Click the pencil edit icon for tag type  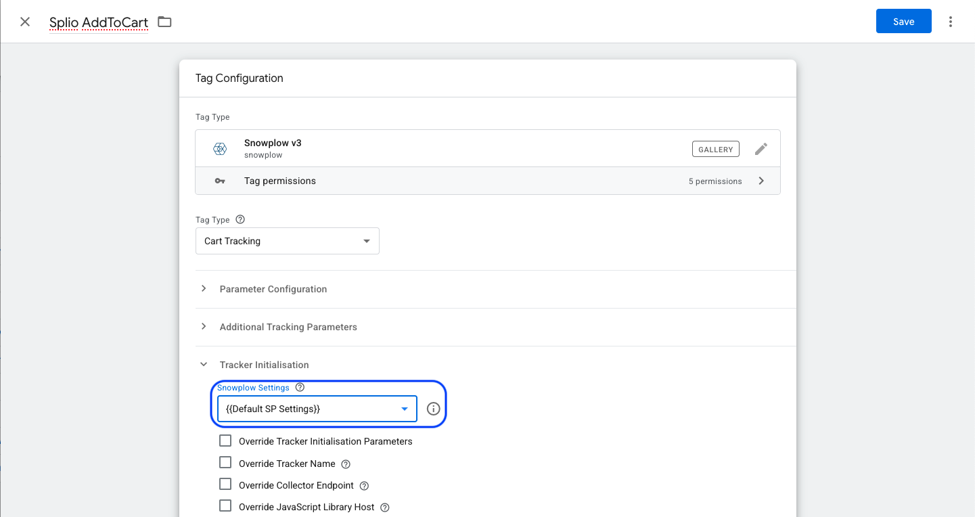click(x=761, y=149)
